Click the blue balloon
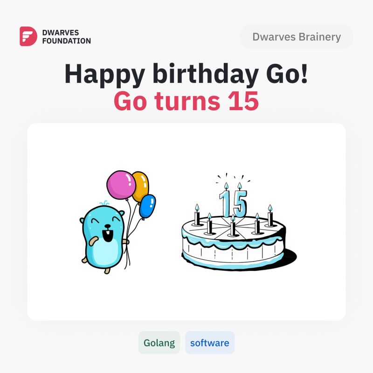373x373 pixels. 147,206
